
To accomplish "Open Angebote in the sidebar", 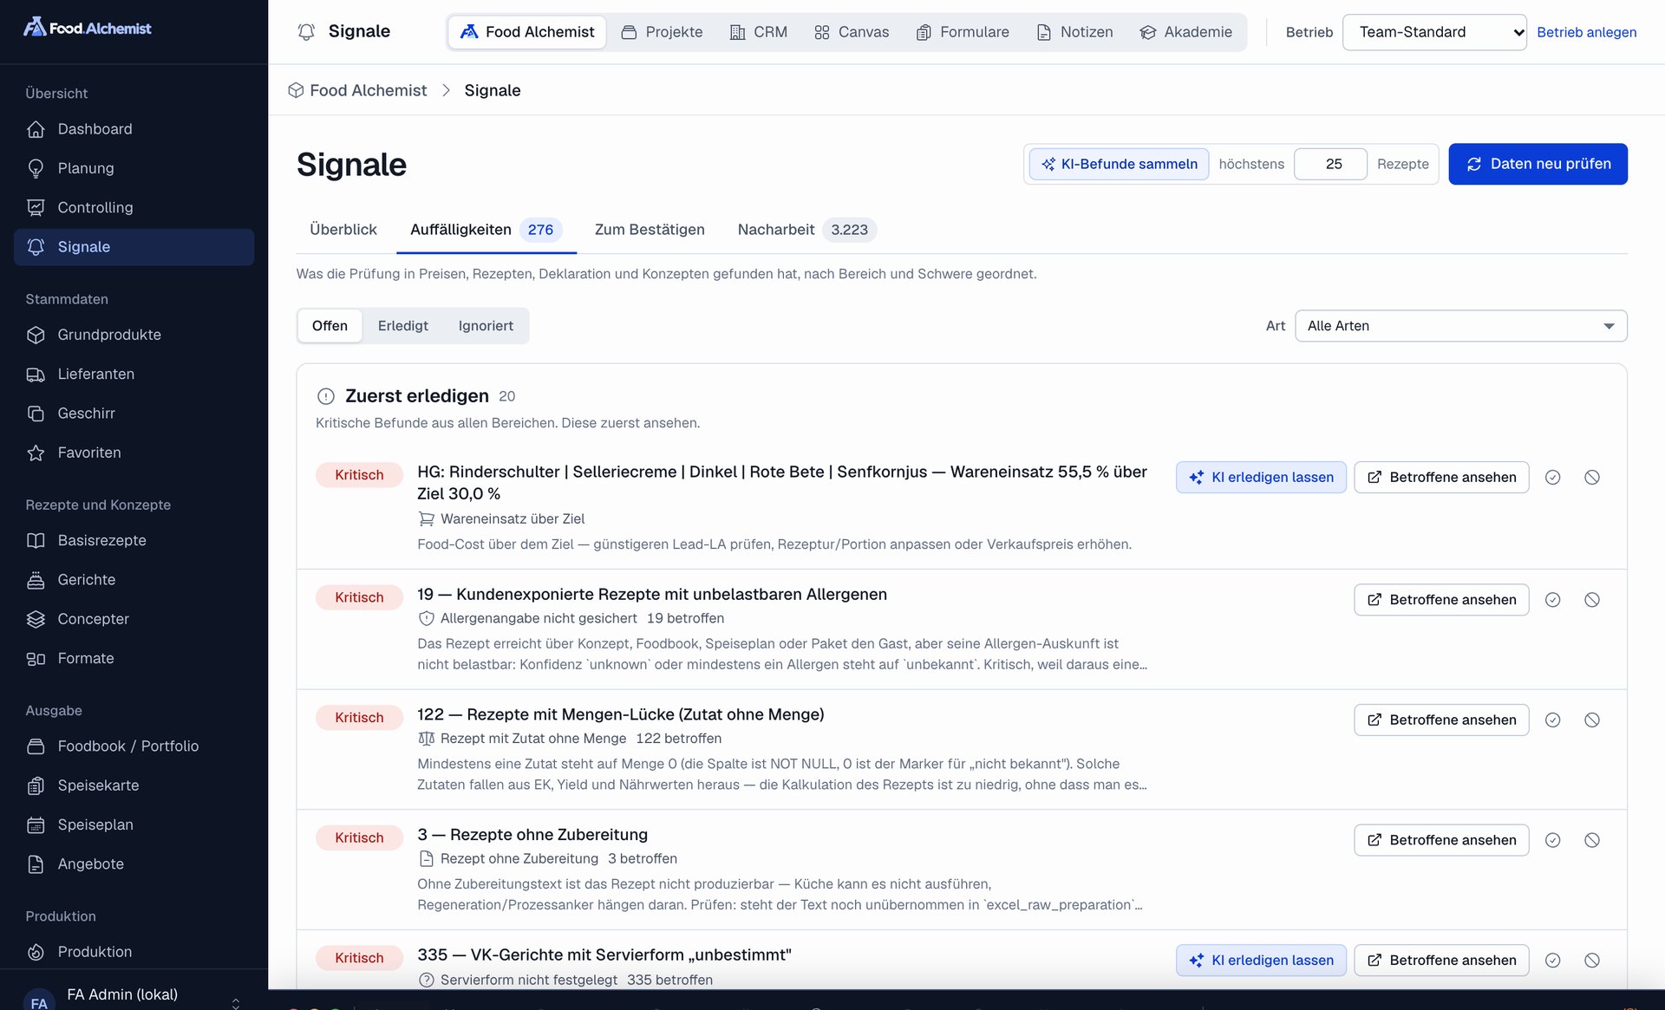I will tap(134, 863).
